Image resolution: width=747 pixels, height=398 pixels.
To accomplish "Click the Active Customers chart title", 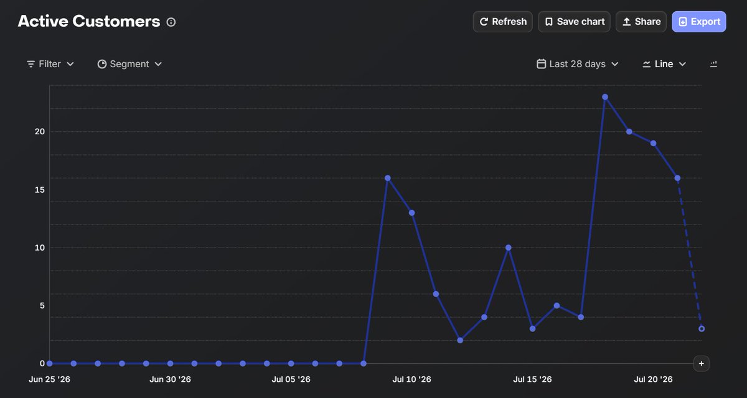I will (89, 21).
